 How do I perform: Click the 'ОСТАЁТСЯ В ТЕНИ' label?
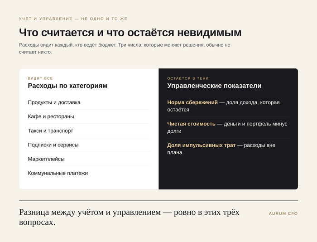188,78
